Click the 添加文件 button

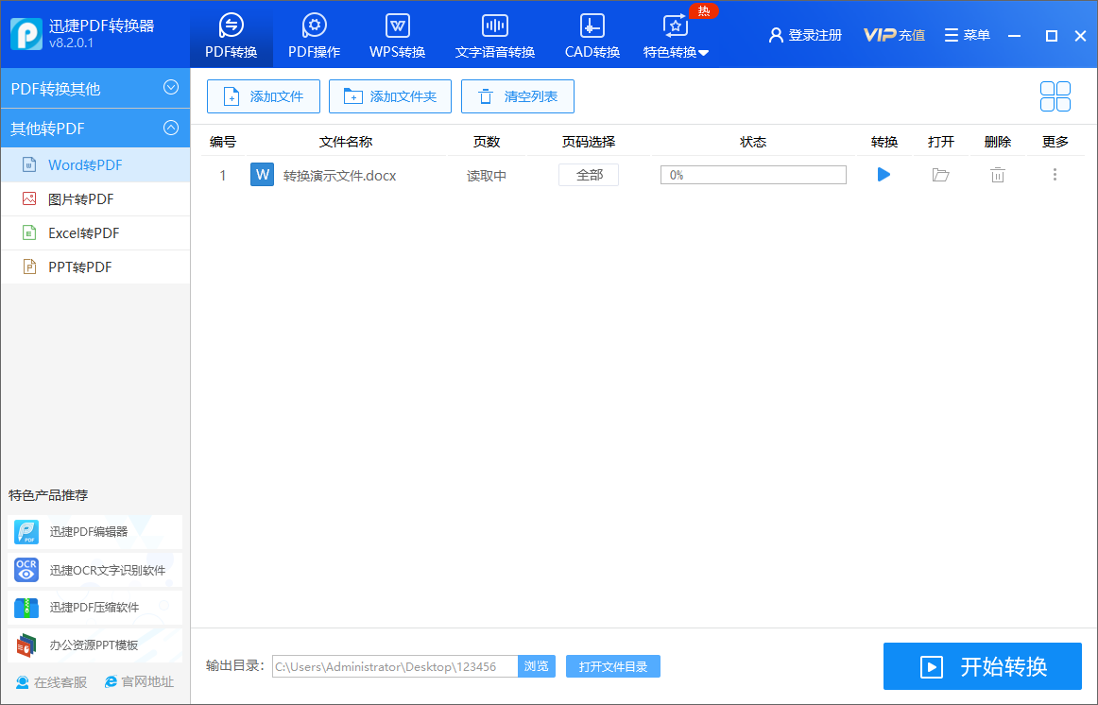(x=264, y=96)
